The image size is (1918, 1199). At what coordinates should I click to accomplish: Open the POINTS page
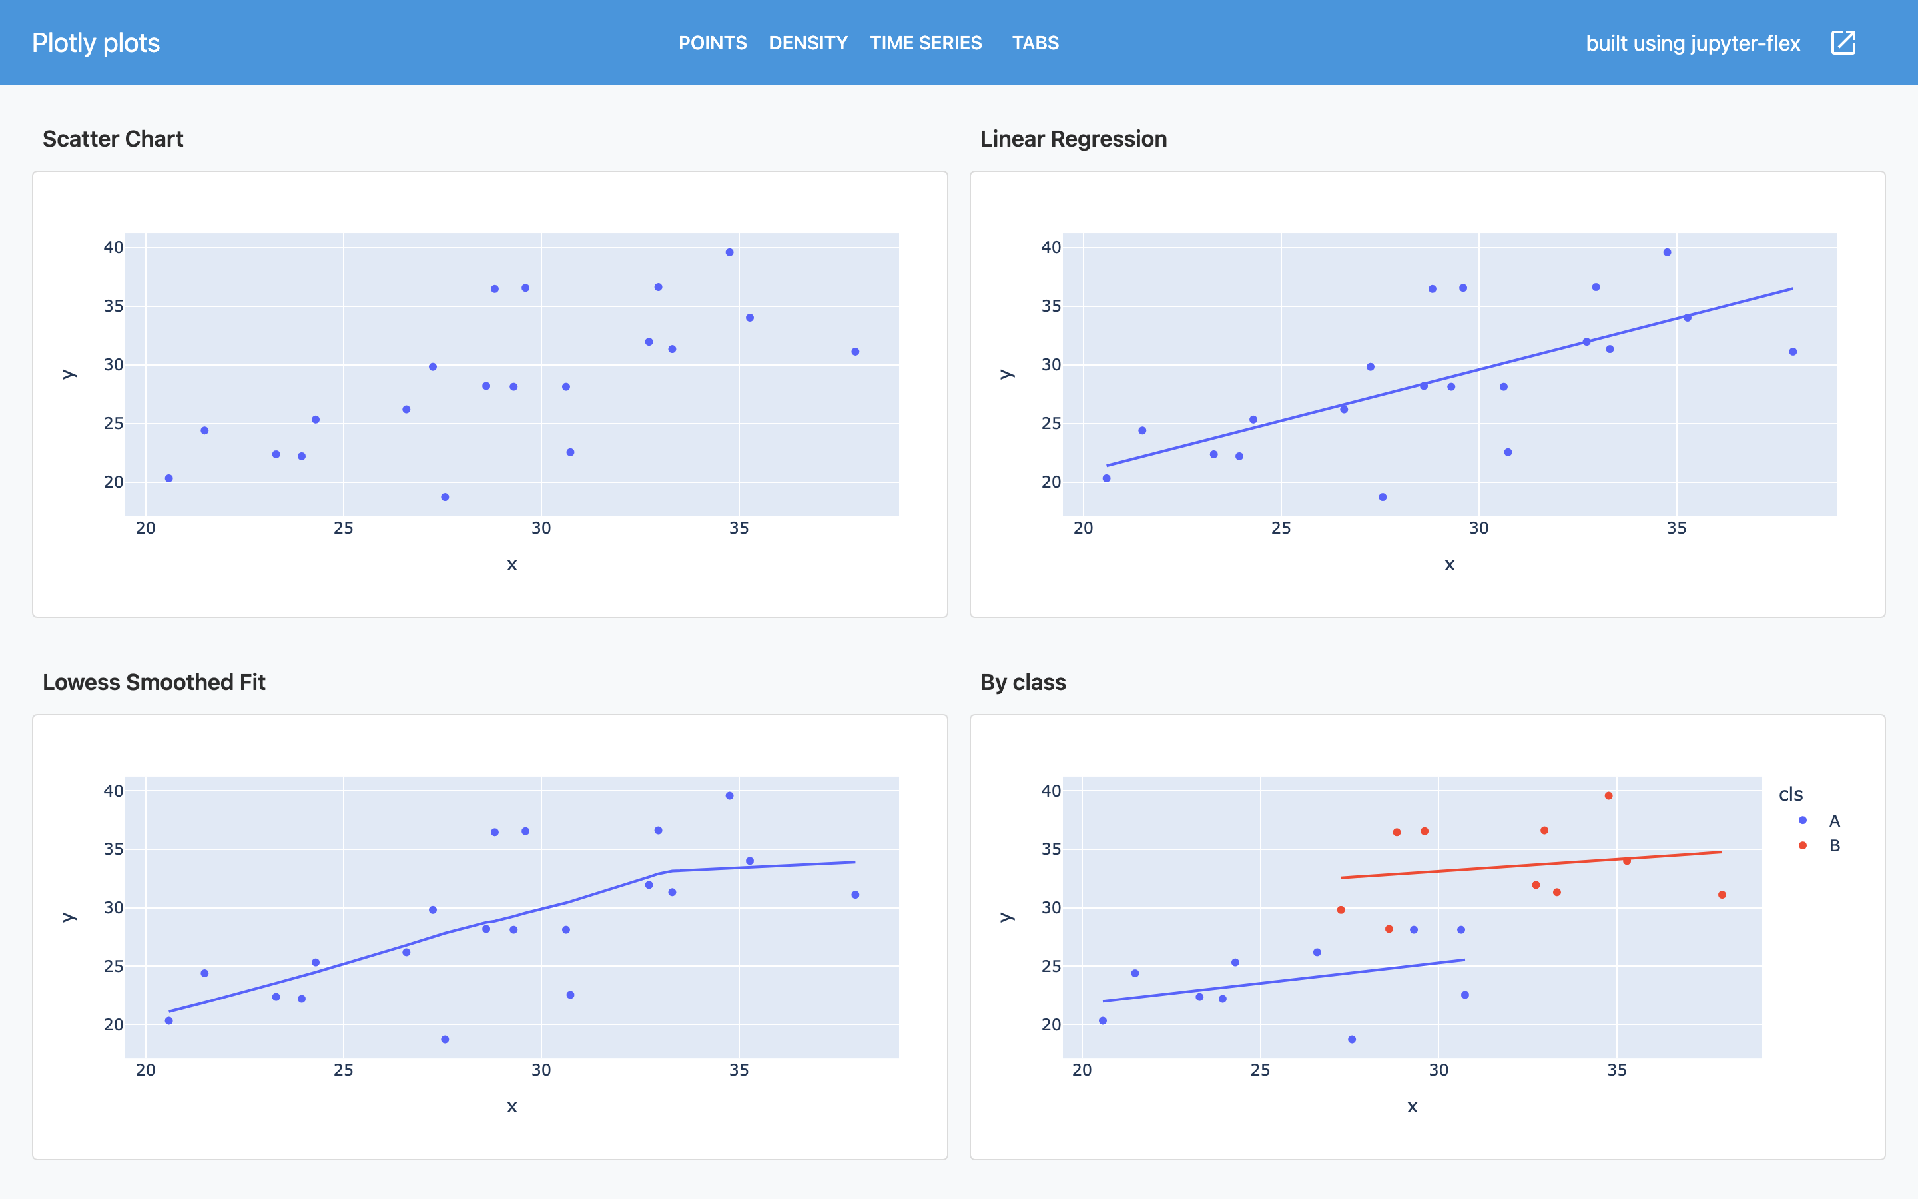coord(713,43)
